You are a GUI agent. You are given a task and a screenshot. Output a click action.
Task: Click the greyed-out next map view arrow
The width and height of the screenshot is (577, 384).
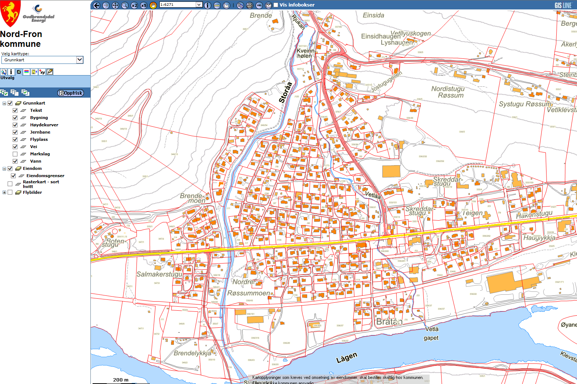106,5
